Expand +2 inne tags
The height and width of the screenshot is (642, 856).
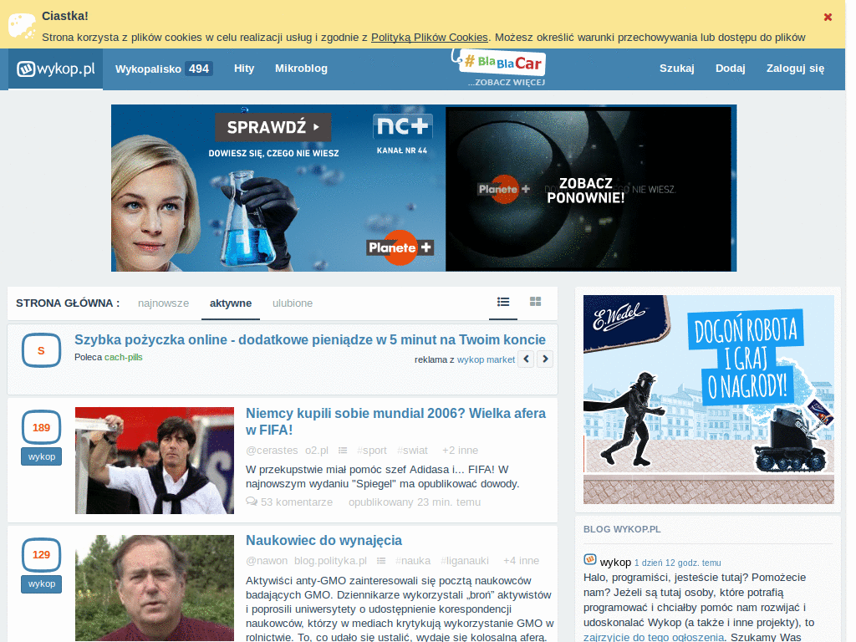461,451
